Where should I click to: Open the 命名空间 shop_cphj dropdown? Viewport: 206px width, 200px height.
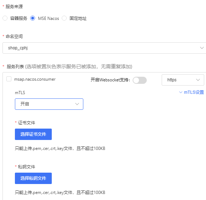tap(104, 48)
